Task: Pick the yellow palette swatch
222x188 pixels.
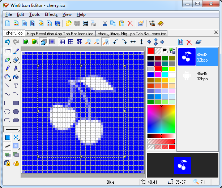Action: (x=172, y=69)
